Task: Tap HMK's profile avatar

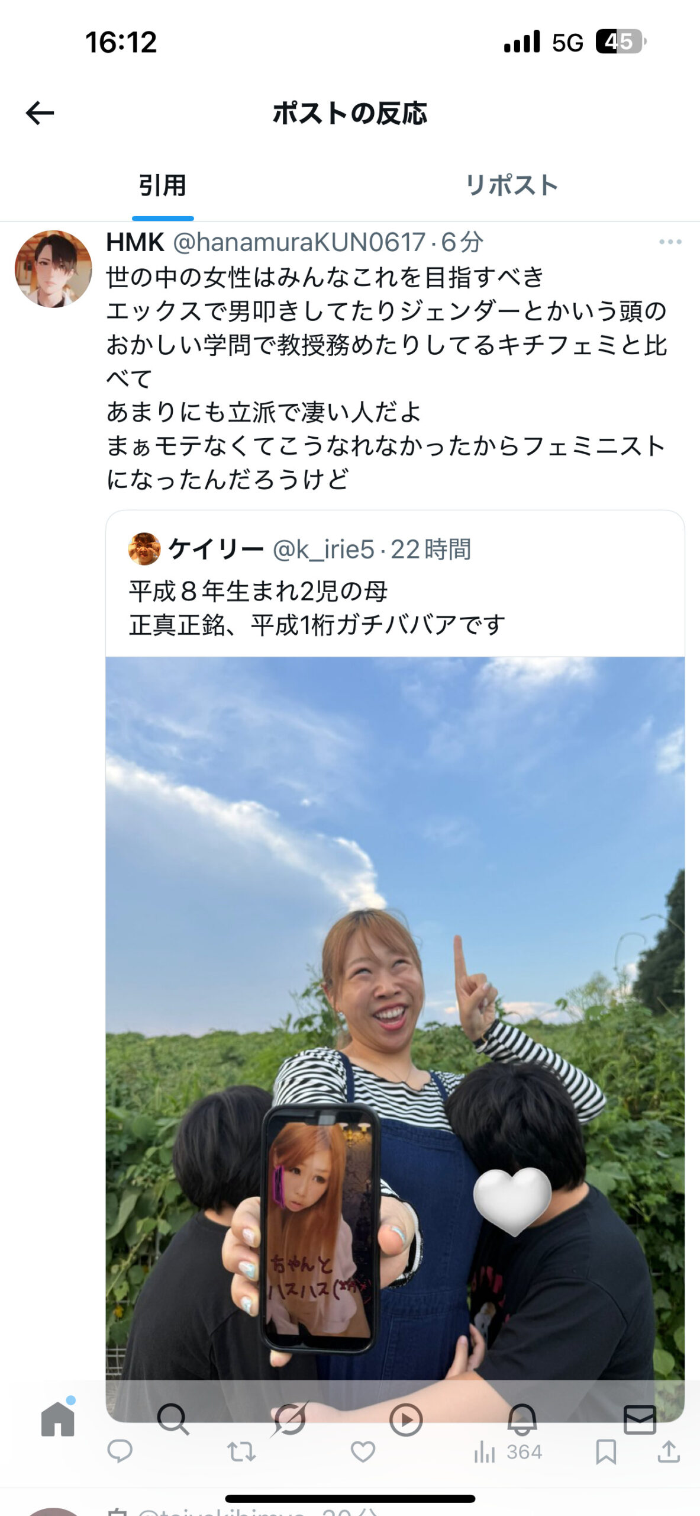Action: tap(53, 269)
